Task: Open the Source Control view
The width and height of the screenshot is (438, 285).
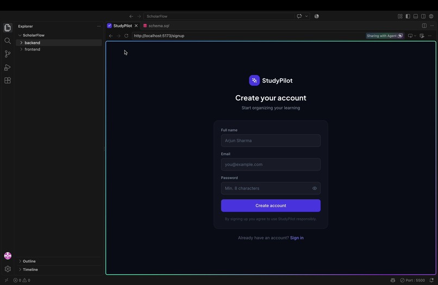Action: pyautogui.click(x=8, y=54)
